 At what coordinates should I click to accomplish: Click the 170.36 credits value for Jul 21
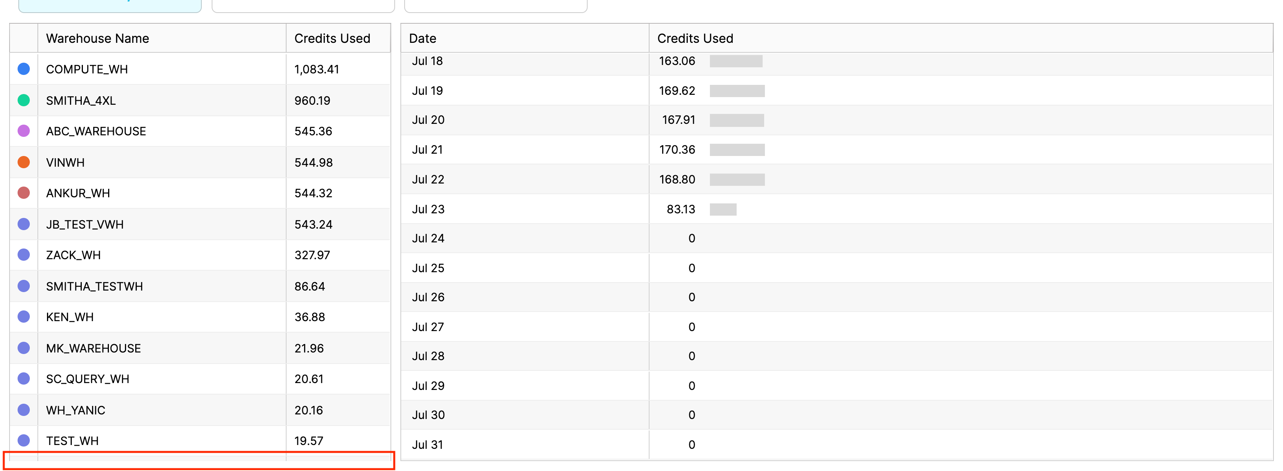(677, 149)
